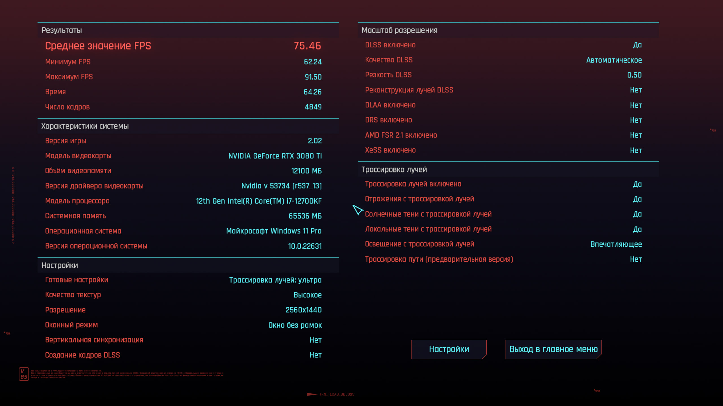
Task: Click Качество DLSS value Автоматическое
Action: click(x=614, y=60)
